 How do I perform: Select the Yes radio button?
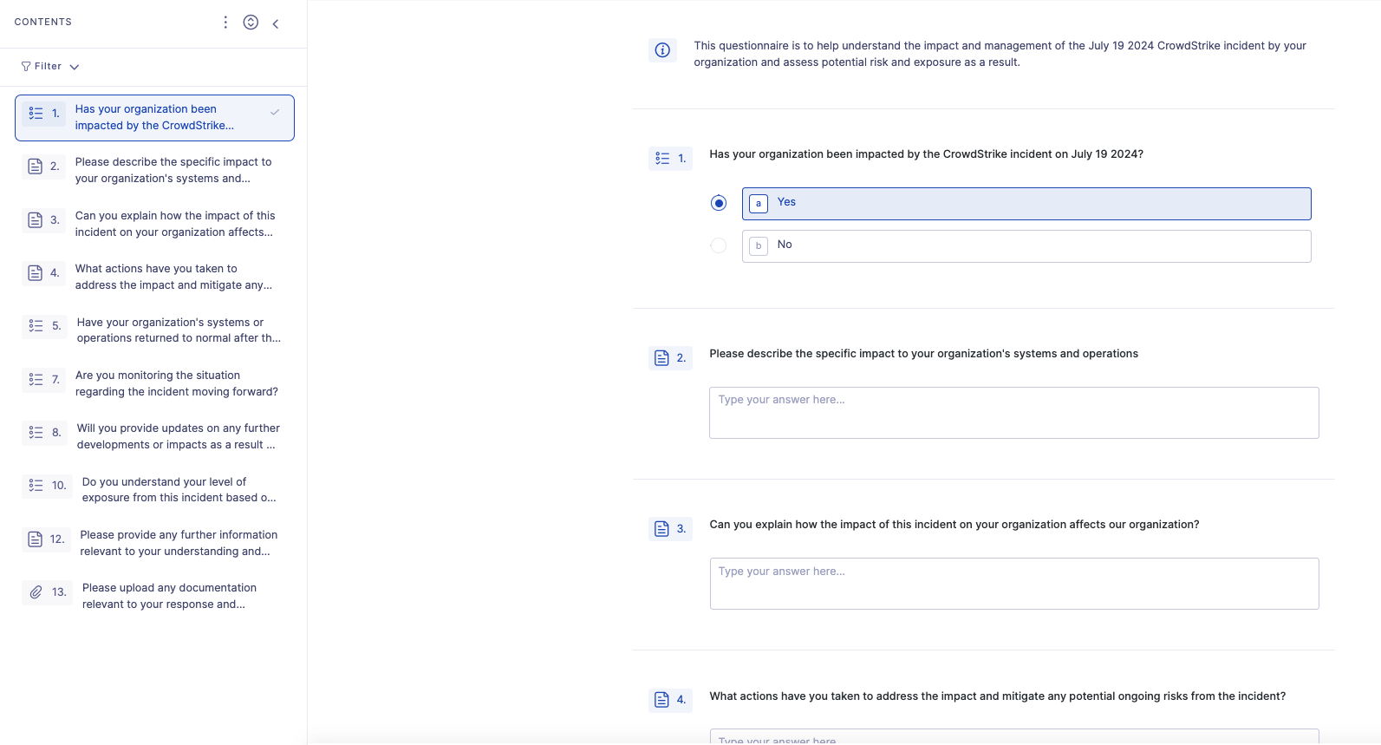tap(719, 203)
